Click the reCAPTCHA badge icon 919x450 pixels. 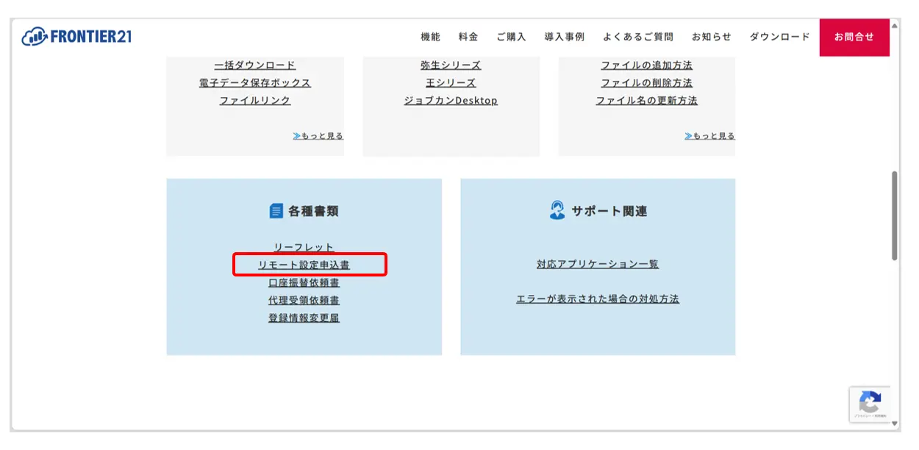tap(870, 403)
